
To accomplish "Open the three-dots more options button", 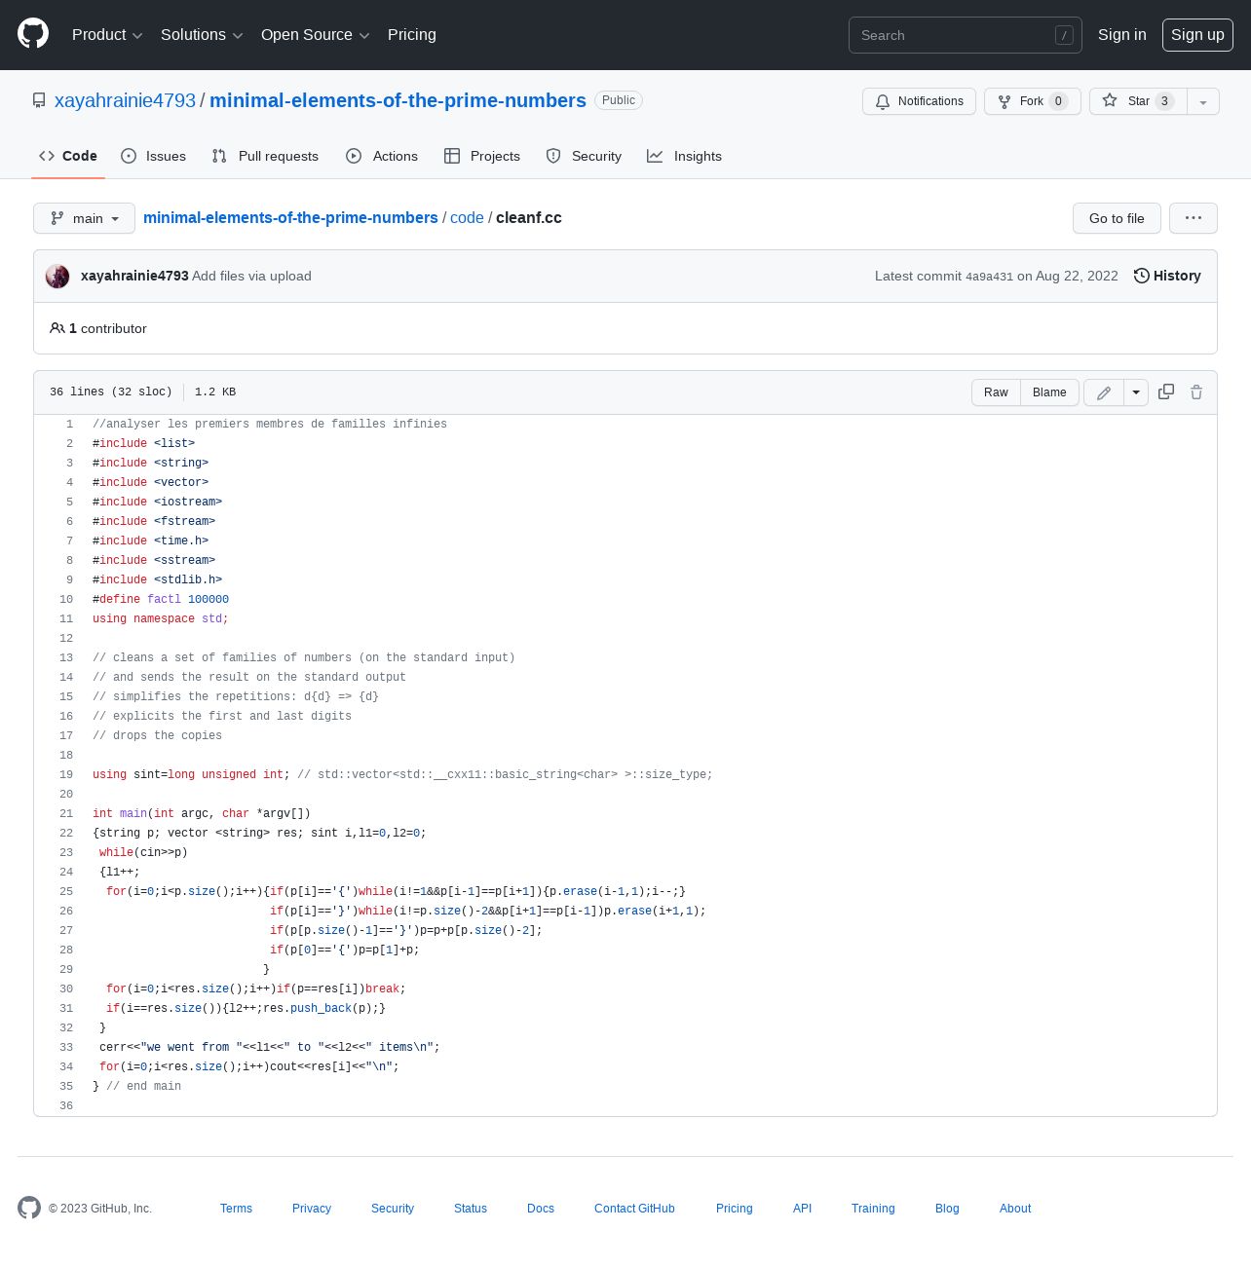I will pyautogui.click(x=1194, y=218).
